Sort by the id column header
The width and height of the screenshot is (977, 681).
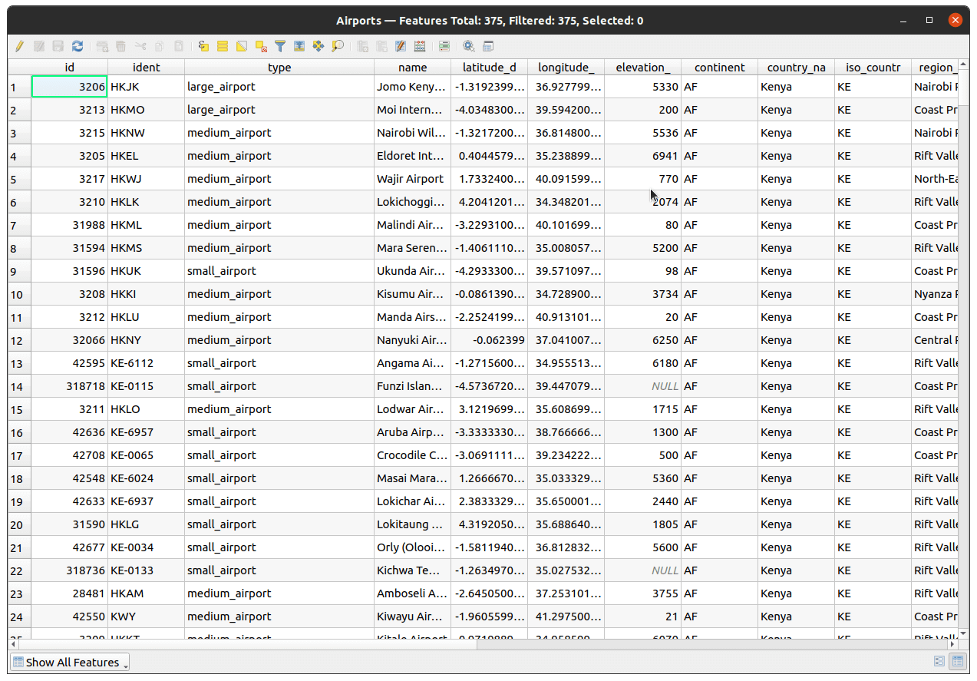(x=69, y=68)
